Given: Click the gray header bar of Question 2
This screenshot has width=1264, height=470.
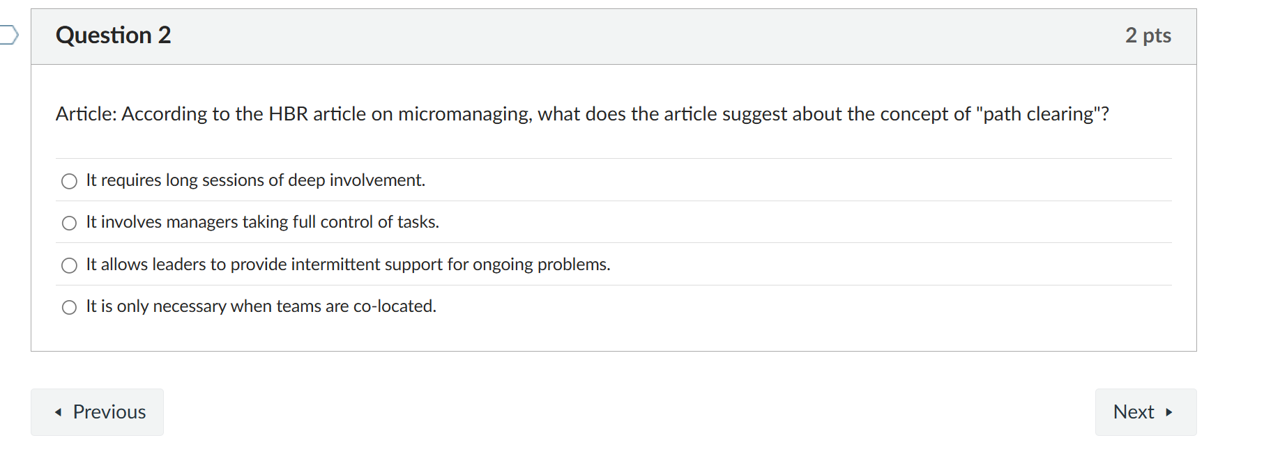Looking at the screenshot, I should [614, 36].
